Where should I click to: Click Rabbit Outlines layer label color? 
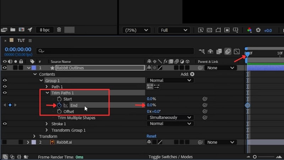tap(34, 68)
